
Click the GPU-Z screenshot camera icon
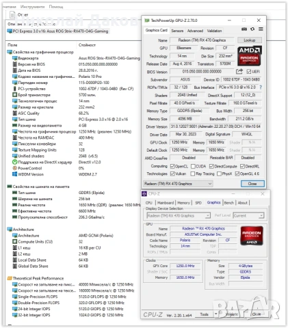(x=244, y=29)
